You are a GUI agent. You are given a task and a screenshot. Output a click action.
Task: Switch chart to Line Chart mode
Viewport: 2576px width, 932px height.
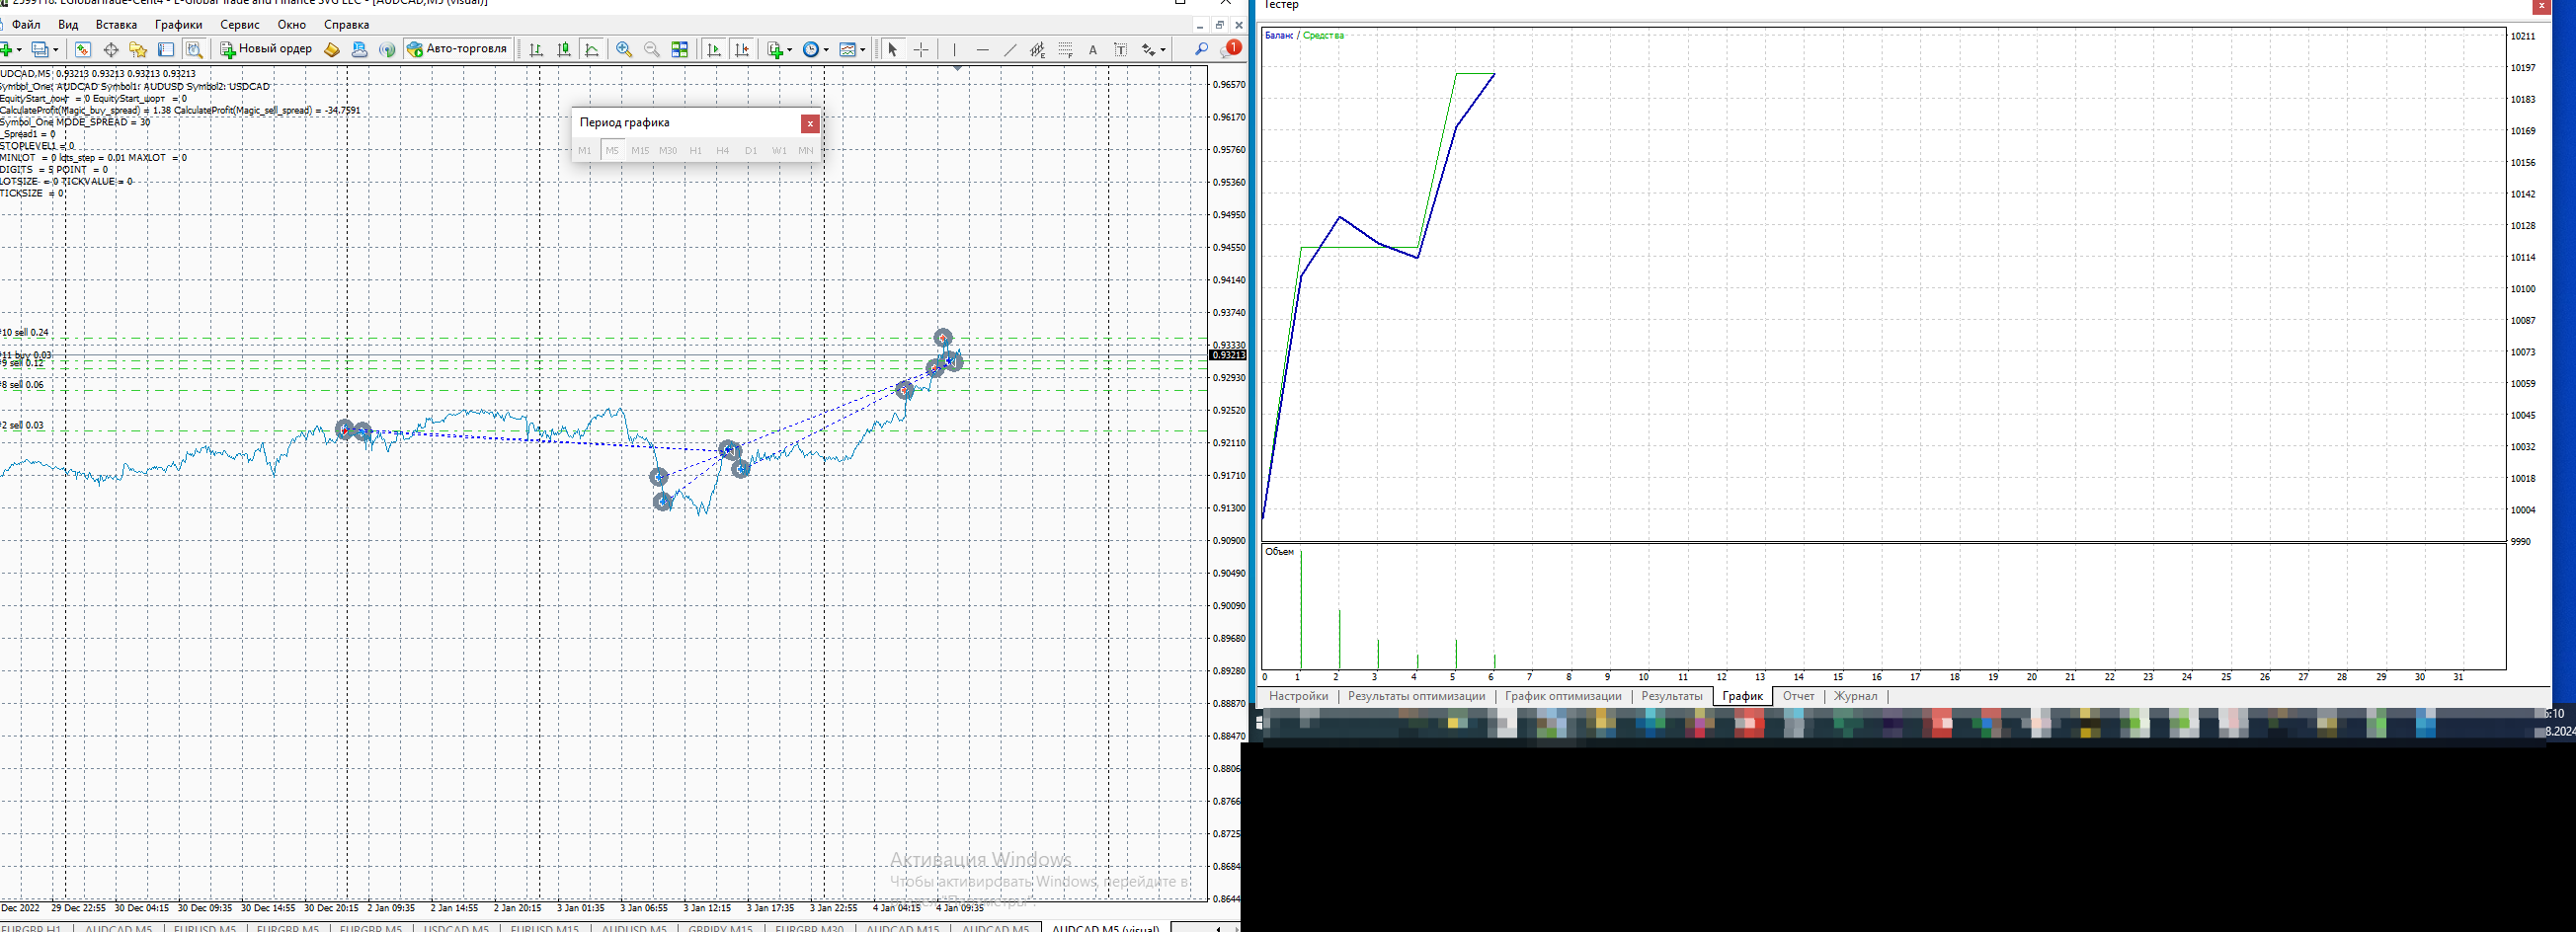pos(592,49)
